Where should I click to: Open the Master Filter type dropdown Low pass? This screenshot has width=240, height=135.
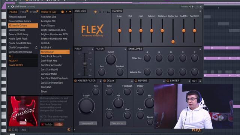click(88, 123)
